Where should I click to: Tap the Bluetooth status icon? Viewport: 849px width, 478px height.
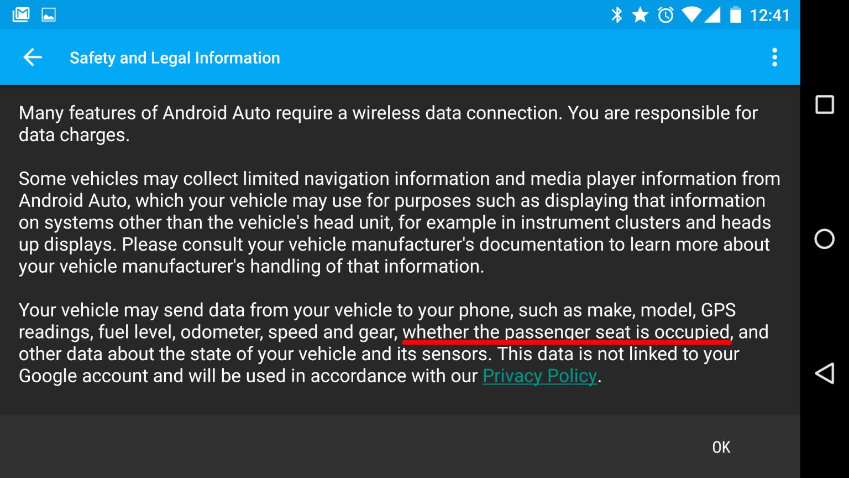click(617, 14)
